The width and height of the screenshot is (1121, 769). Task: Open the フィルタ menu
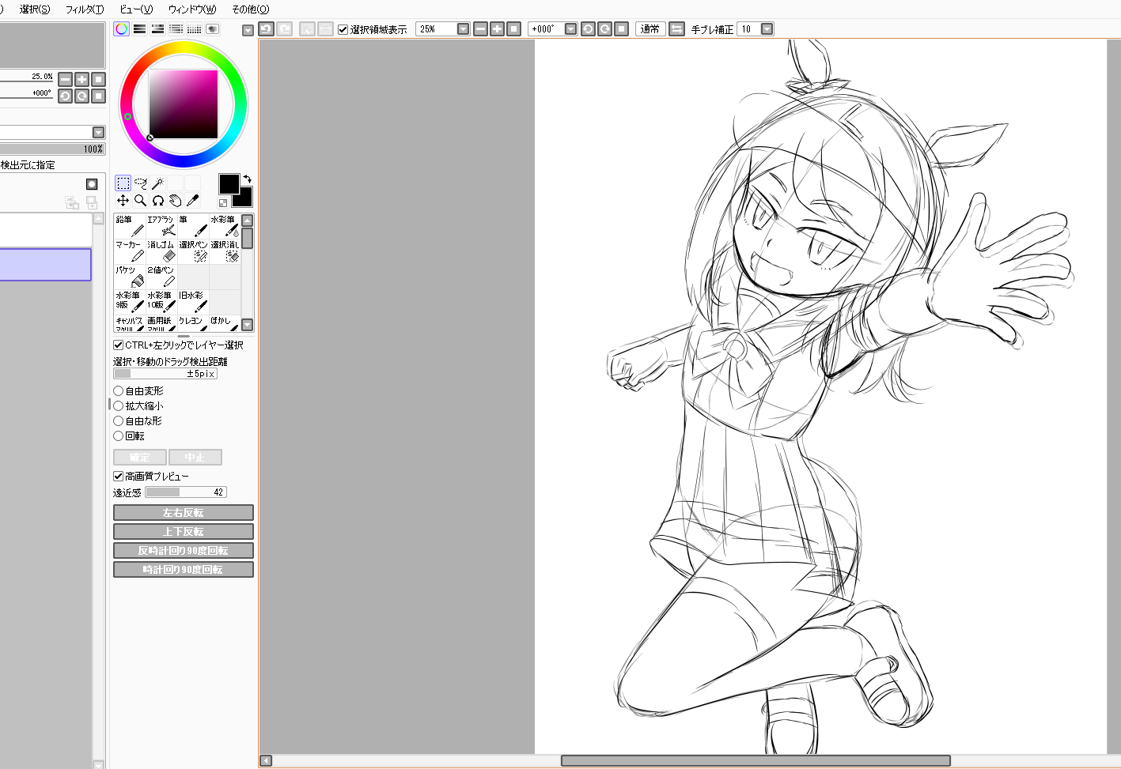(84, 9)
